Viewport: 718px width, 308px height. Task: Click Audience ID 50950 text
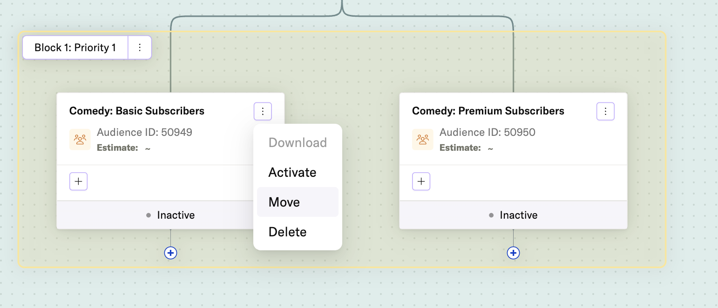[487, 132]
